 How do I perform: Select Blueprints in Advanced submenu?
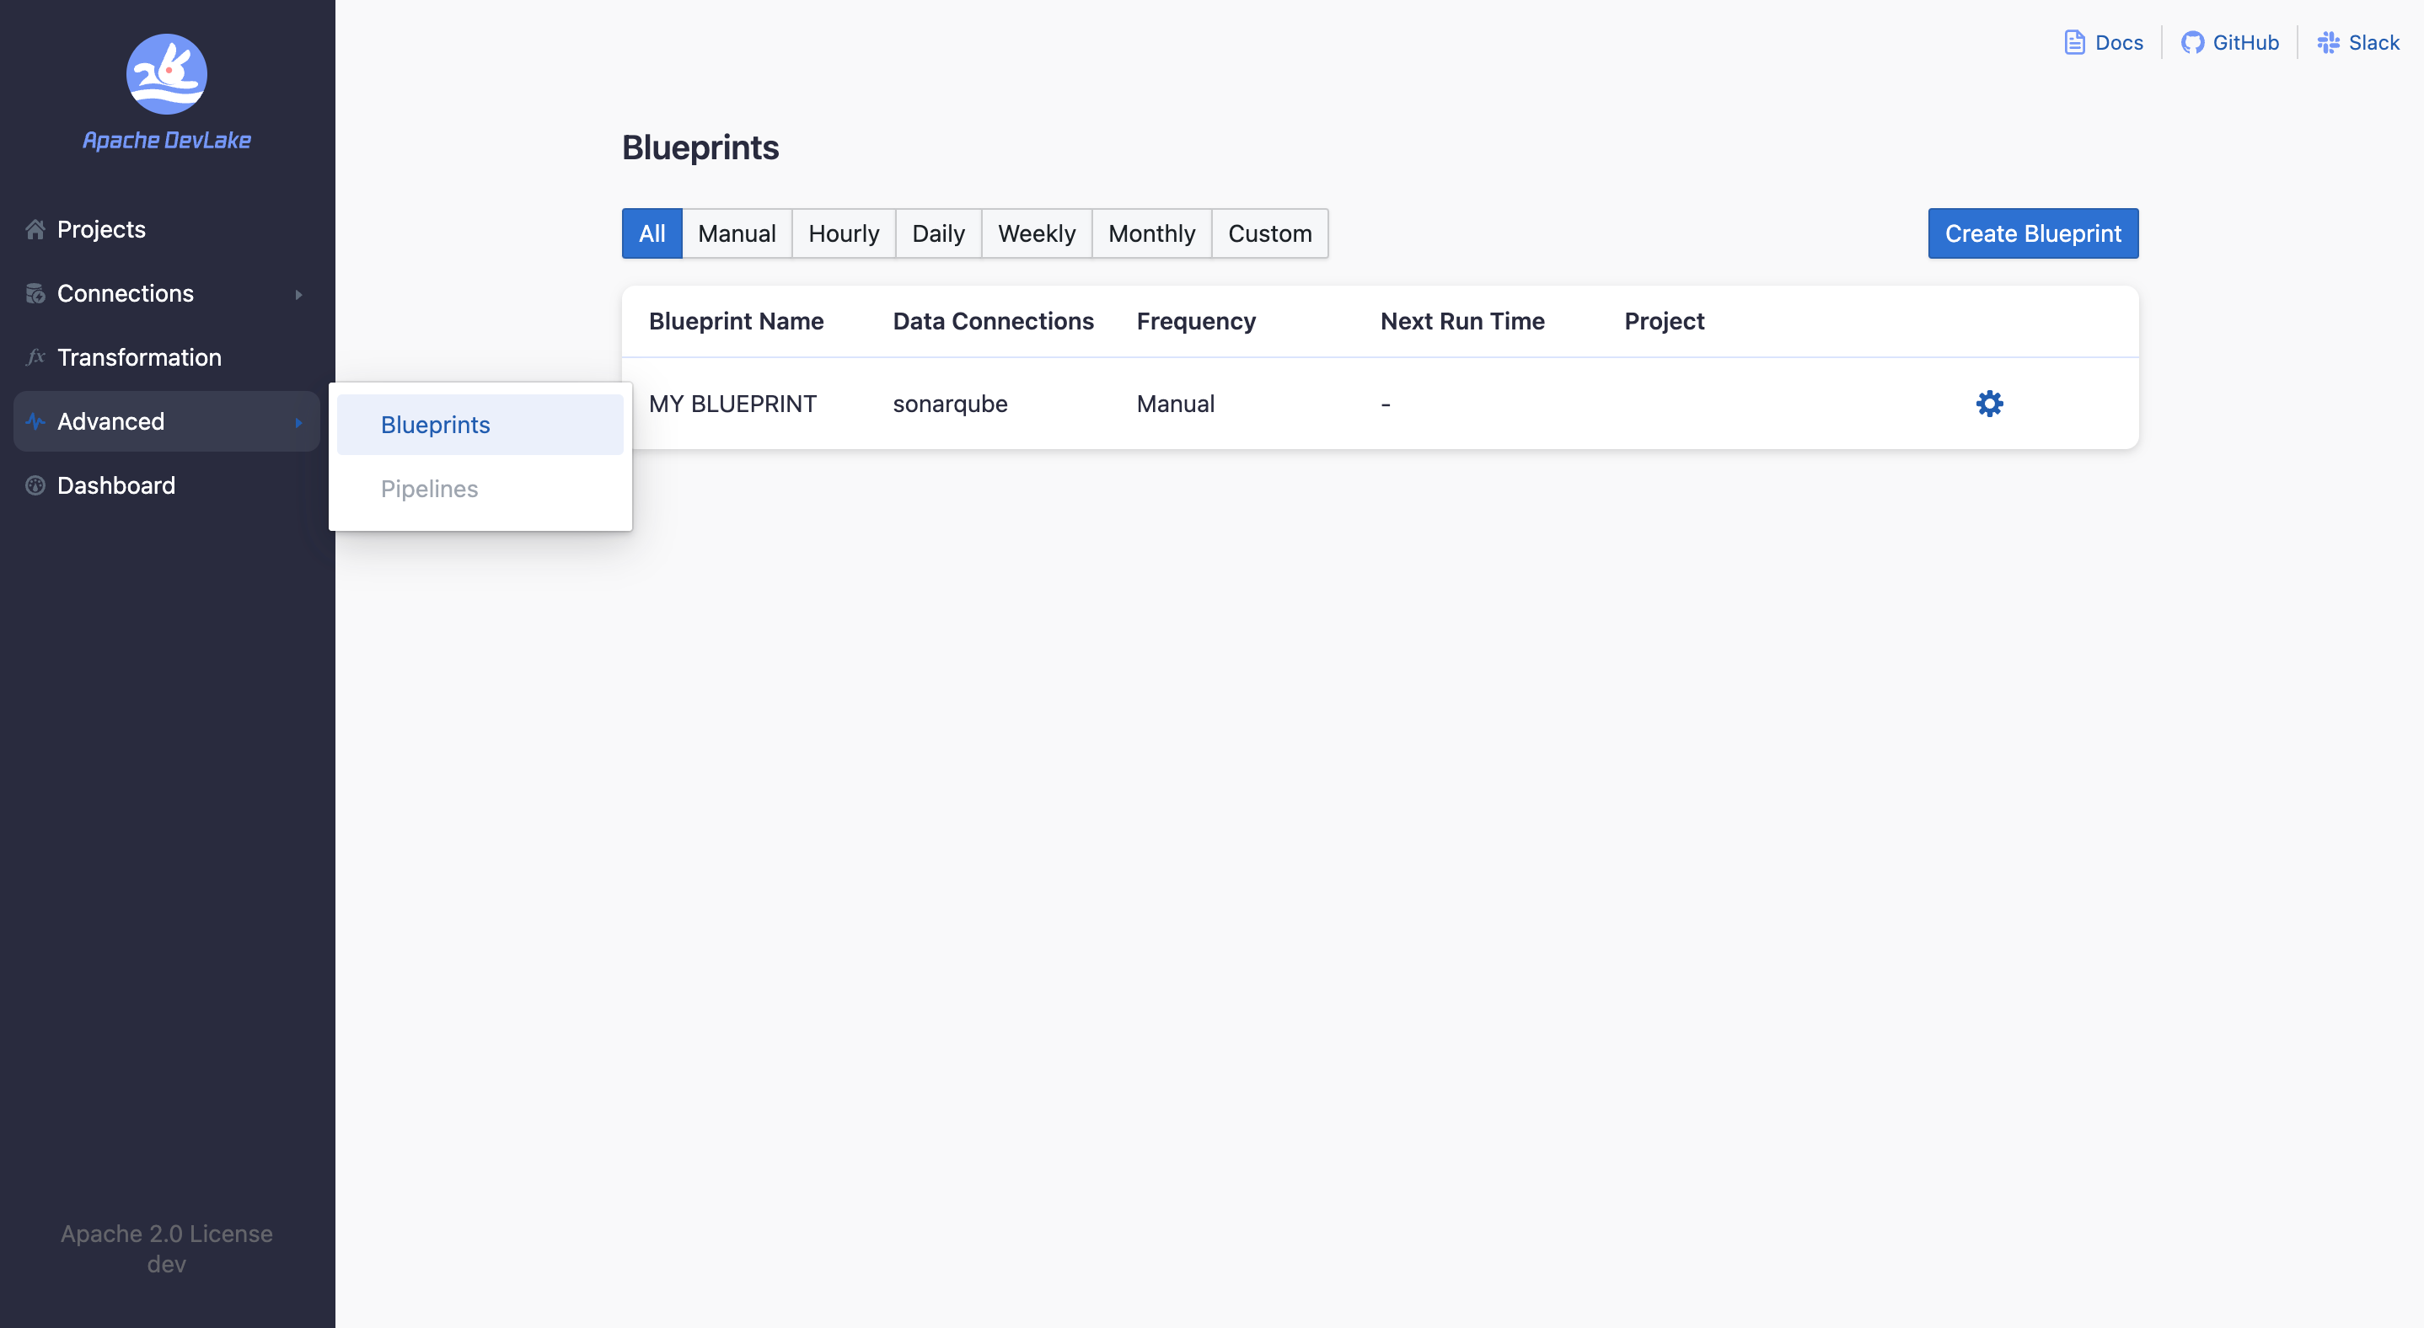click(x=435, y=425)
